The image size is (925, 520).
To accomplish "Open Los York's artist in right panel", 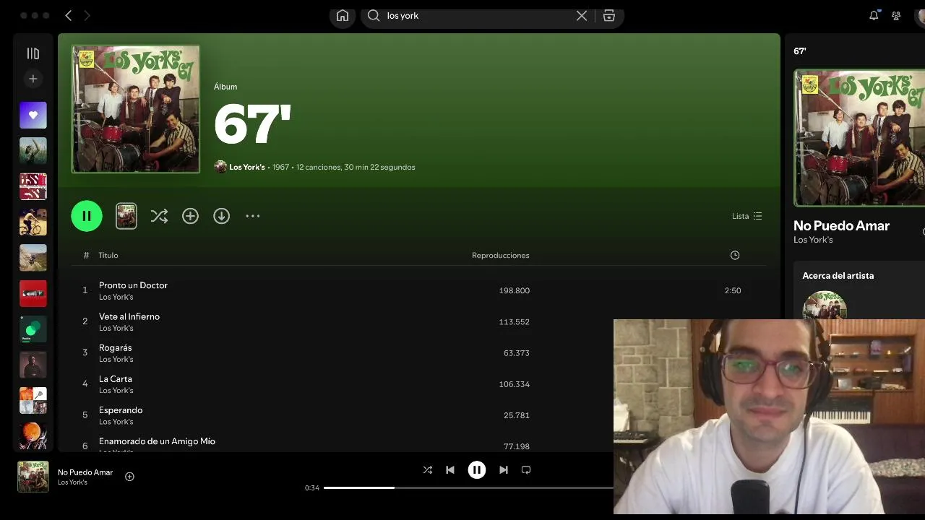I will click(813, 240).
